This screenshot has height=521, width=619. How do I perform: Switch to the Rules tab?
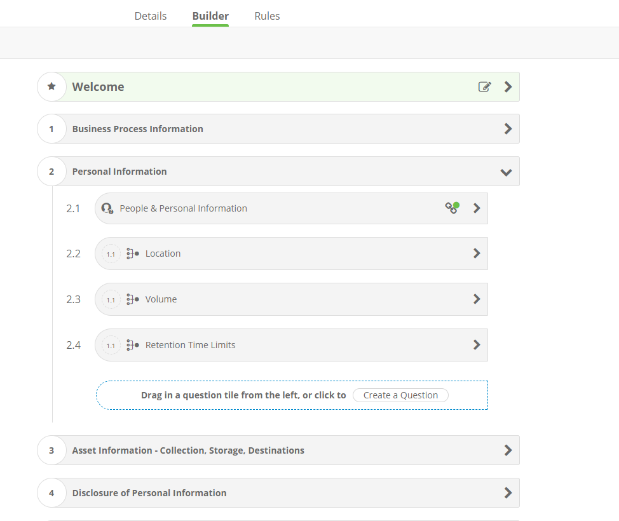tap(267, 16)
